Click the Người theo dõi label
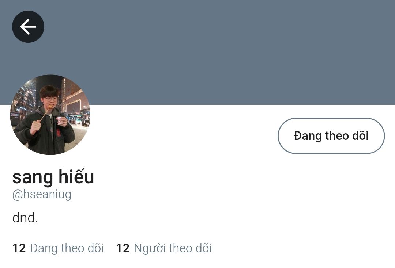 (x=173, y=248)
